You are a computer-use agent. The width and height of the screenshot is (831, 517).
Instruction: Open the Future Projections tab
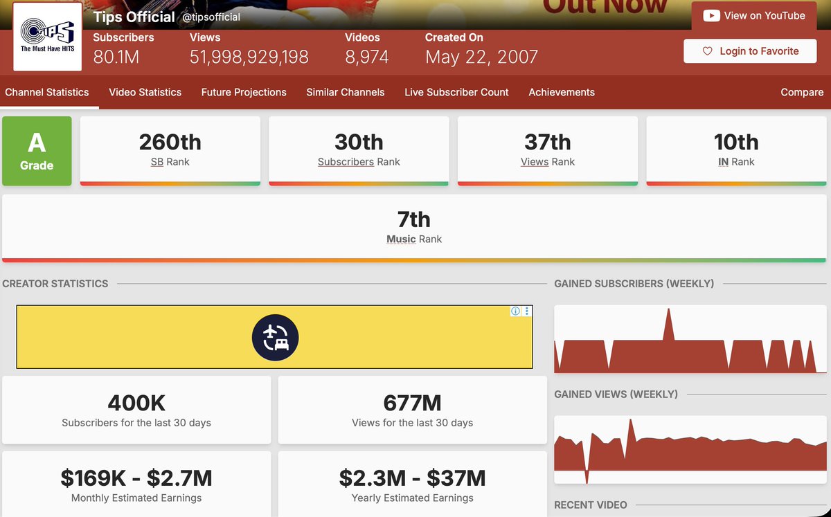coord(244,92)
